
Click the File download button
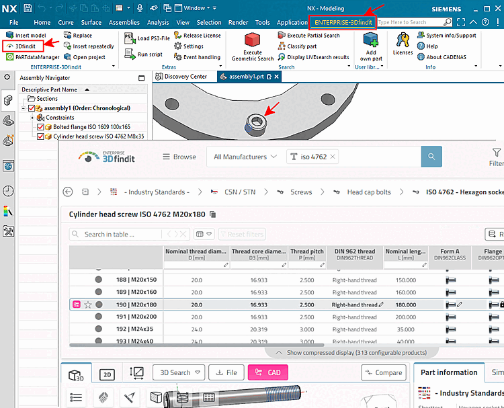coord(226,372)
